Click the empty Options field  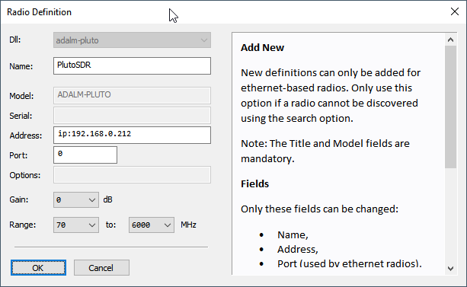(132, 175)
